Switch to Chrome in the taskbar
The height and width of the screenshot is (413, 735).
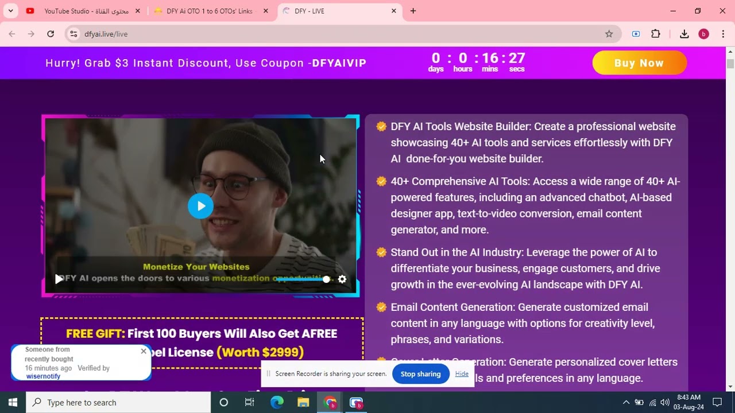coord(330,402)
